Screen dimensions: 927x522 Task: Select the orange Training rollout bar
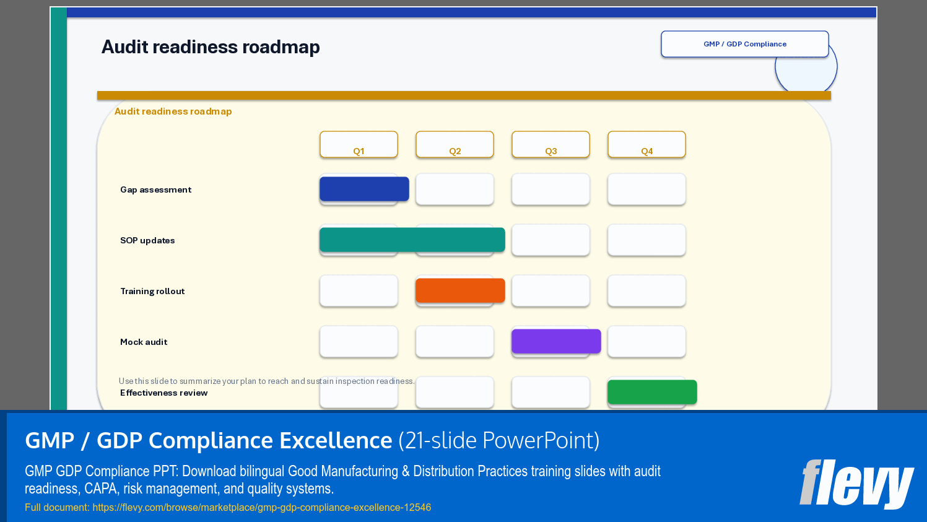point(460,290)
